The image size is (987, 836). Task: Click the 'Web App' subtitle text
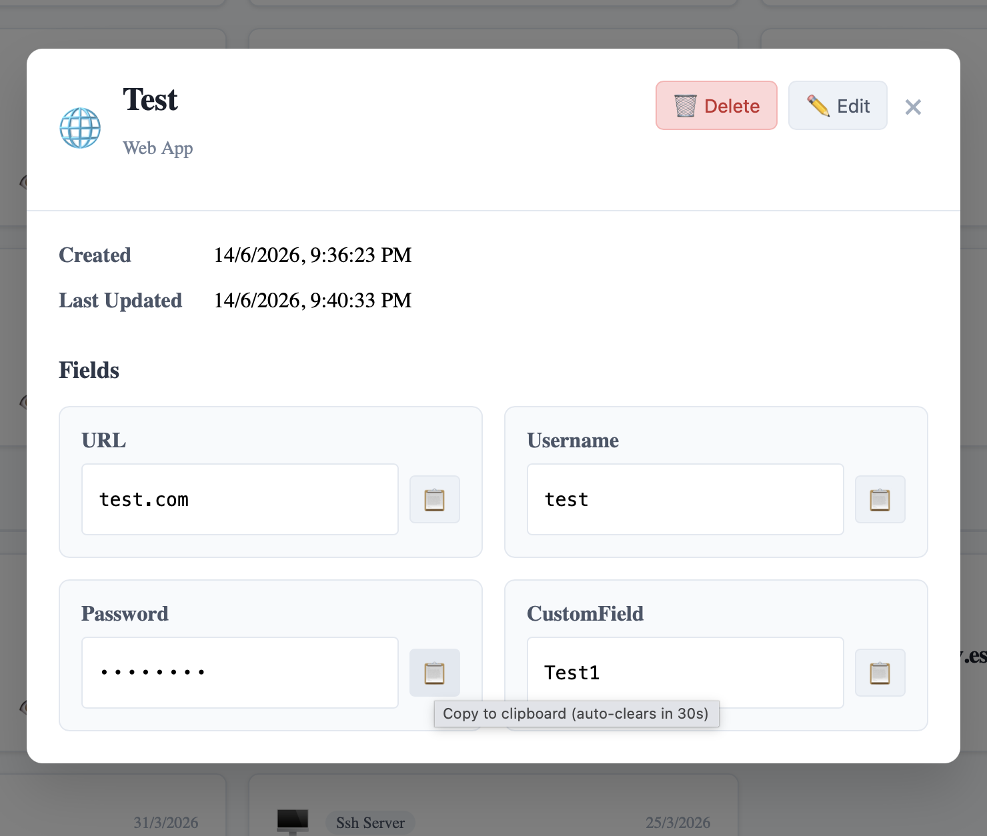point(158,148)
